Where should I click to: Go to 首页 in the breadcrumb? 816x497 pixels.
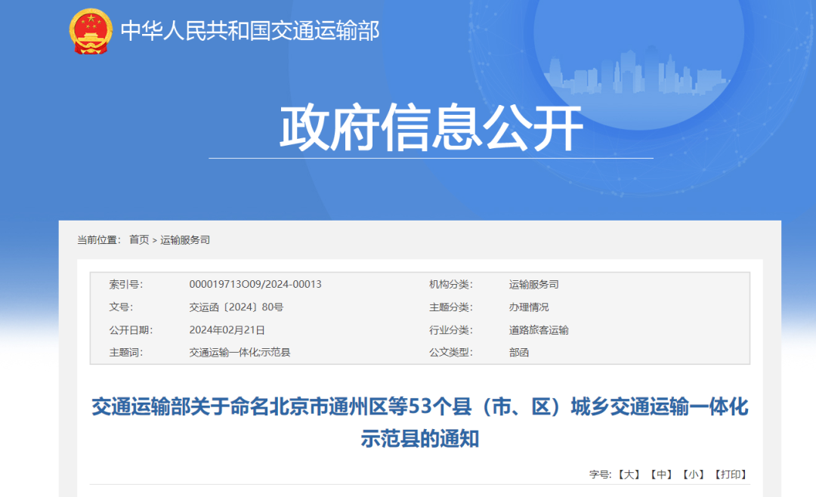pyautogui.click(x=139, y=239)
